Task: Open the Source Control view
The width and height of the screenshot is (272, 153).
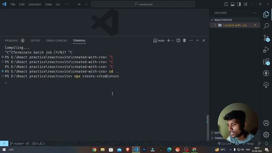Action: point(266,38)
